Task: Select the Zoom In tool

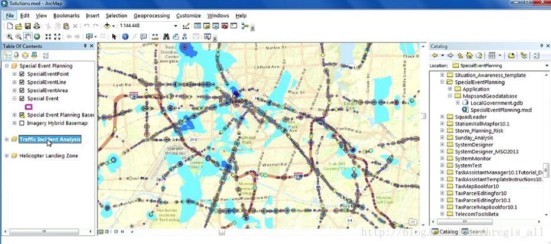Action: click(x=9, y=37)
